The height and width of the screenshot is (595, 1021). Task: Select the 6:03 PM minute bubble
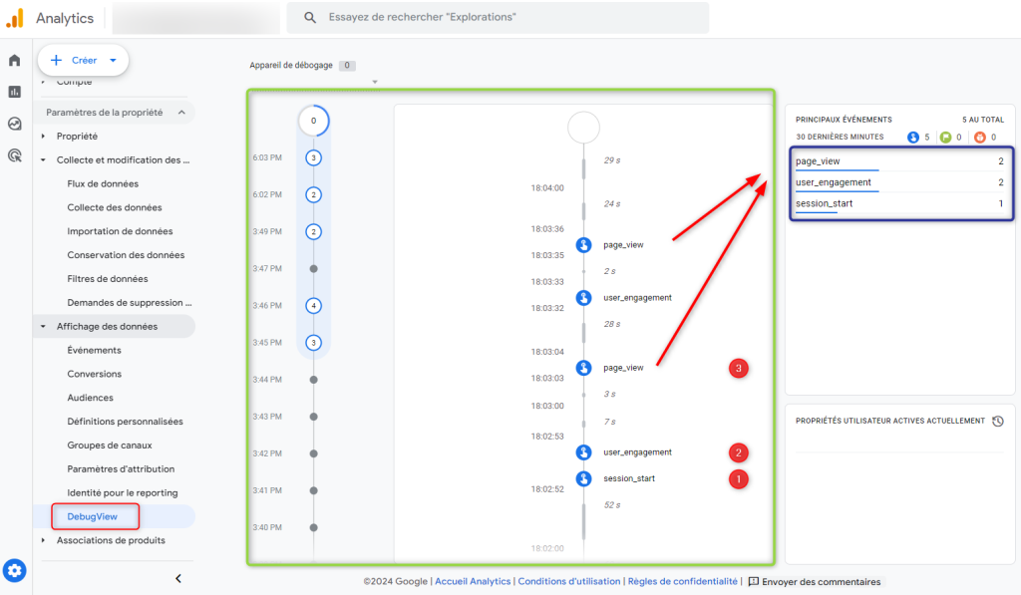pos(313,157)
